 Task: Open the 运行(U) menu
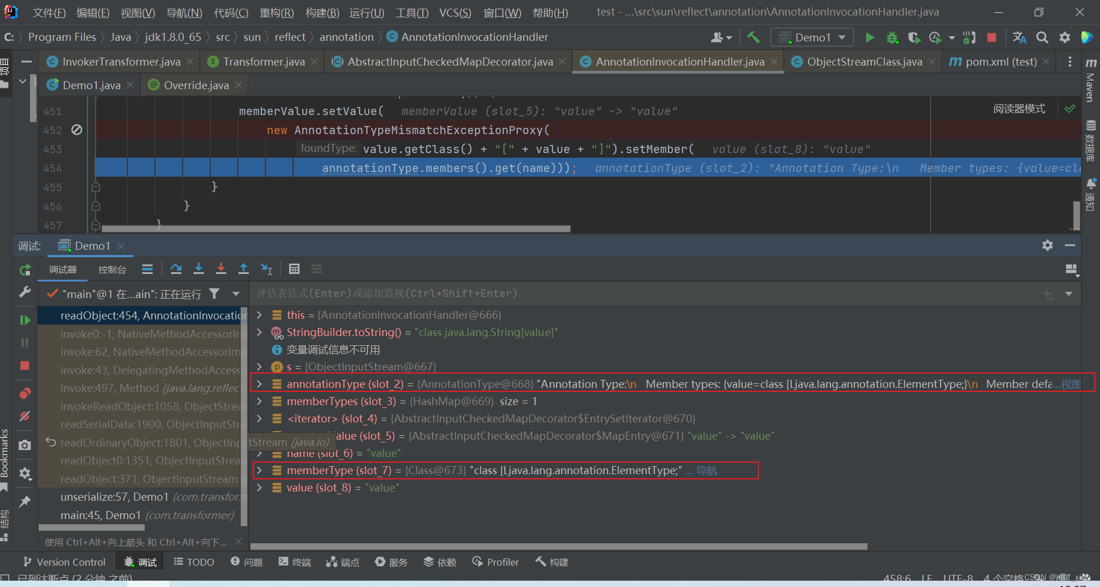(367, 13)
